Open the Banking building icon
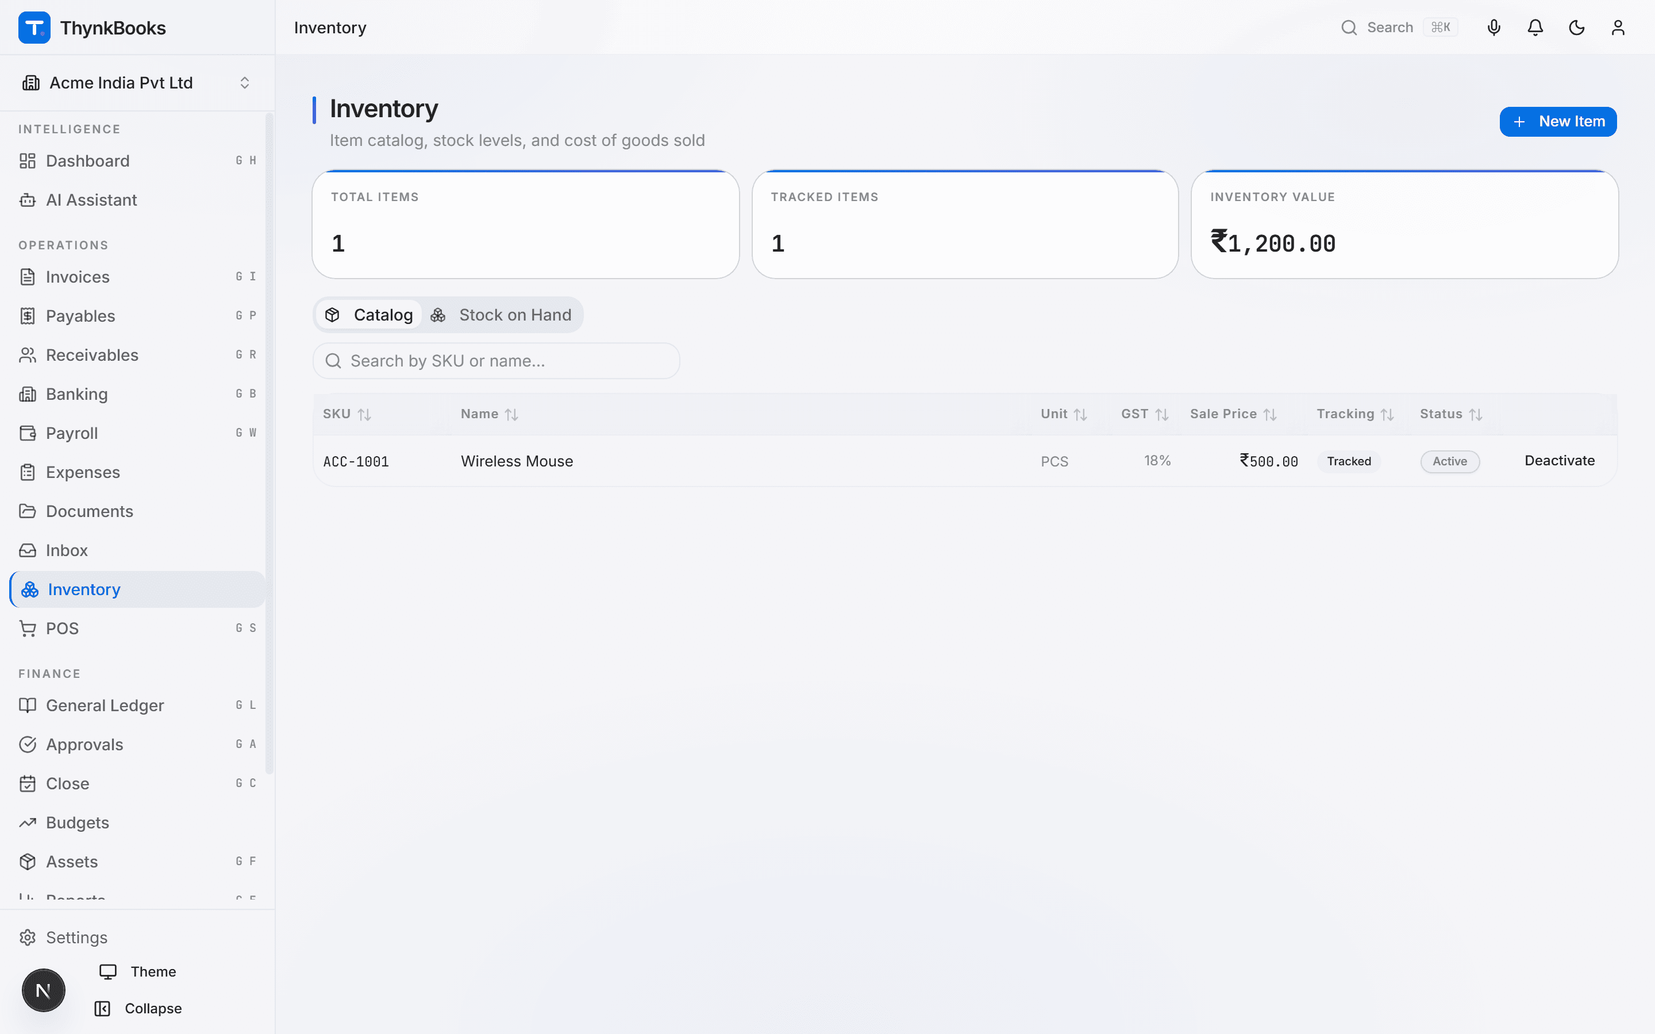This screenshot has height=1034, width=1655. click(x=28, y=394)
